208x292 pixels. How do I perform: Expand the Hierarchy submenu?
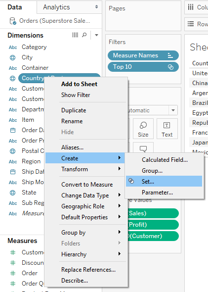pyautogui.click(x=85, y=254)
